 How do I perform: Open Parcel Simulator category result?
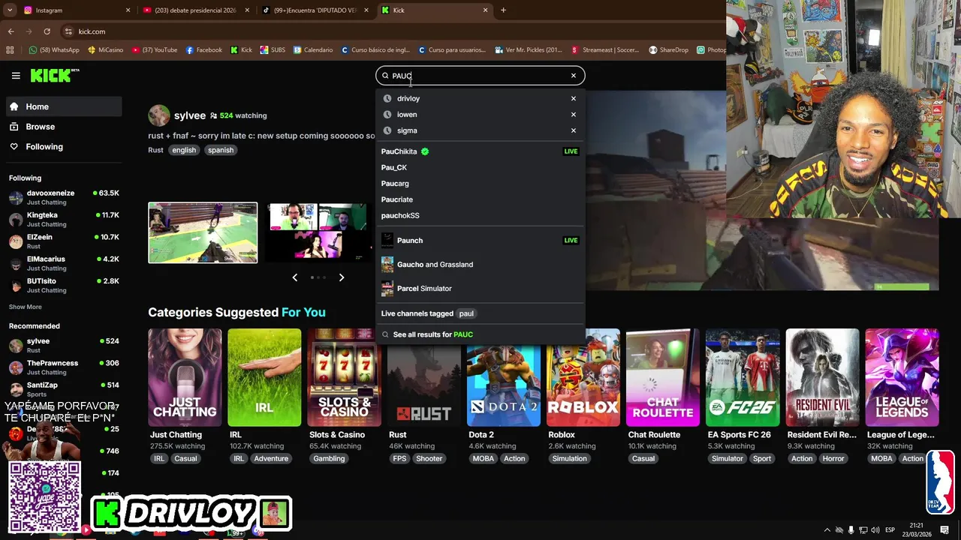tap(480, 289)
